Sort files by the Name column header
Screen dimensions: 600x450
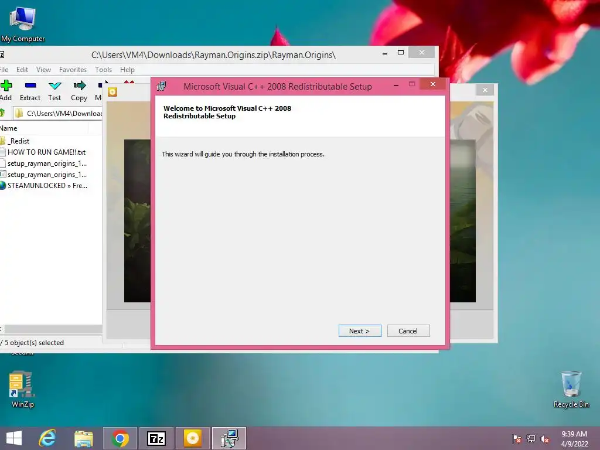(x=44, y=128)
